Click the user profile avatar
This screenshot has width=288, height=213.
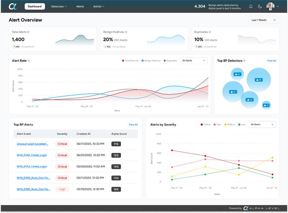270,6
